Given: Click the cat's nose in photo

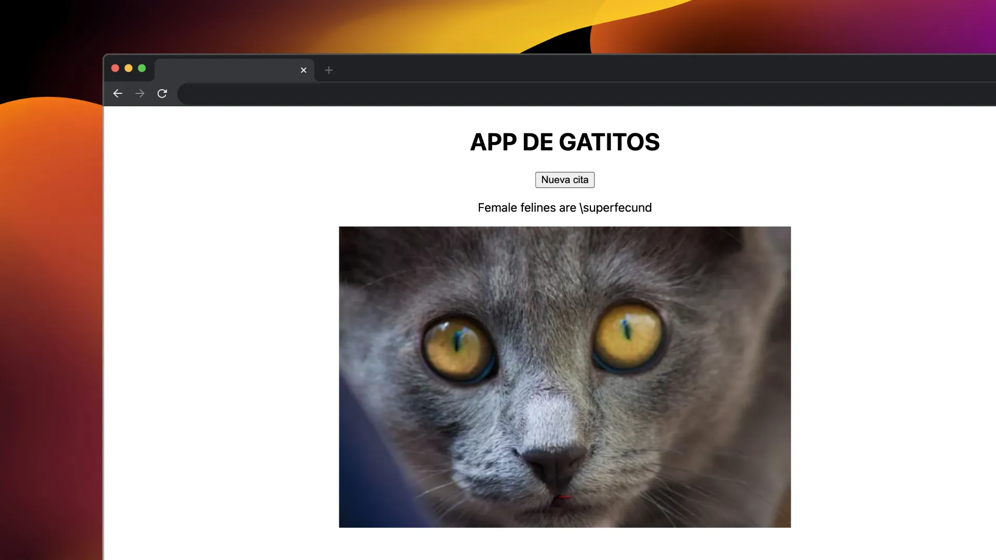Looking at the screenshot, I should click(x=552, y=464).
